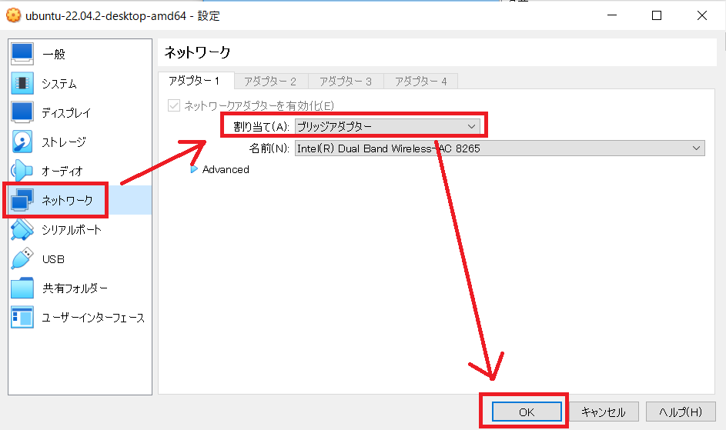The image size is (726, 430).
Task: Click the VirtualBox settings gear icon in title bar
Action: pyautogui.click(x=13, y=15)
